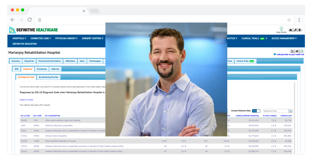This screenshot has height=160, width=312.
Task: Click the keyword filter search magnifier icon
Action: point(291,111)
